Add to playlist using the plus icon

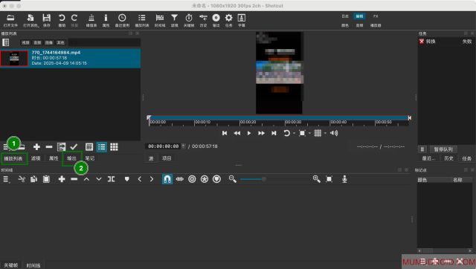36,147
